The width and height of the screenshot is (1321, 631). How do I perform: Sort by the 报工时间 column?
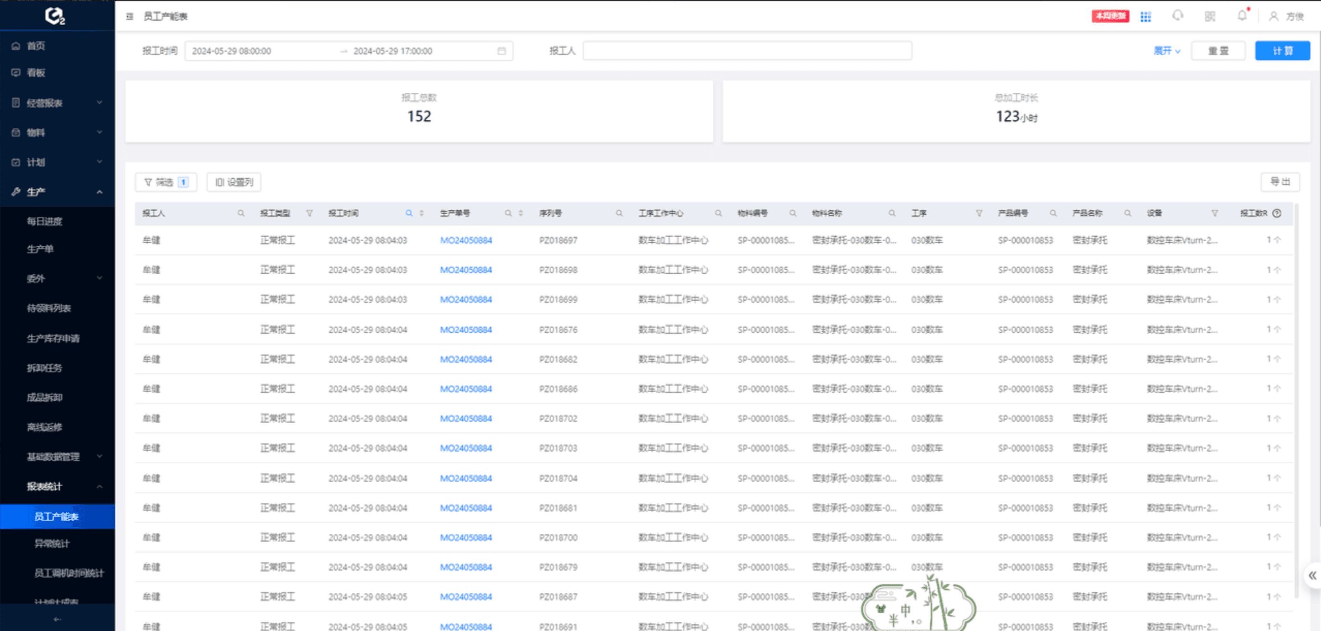point(422,213)
